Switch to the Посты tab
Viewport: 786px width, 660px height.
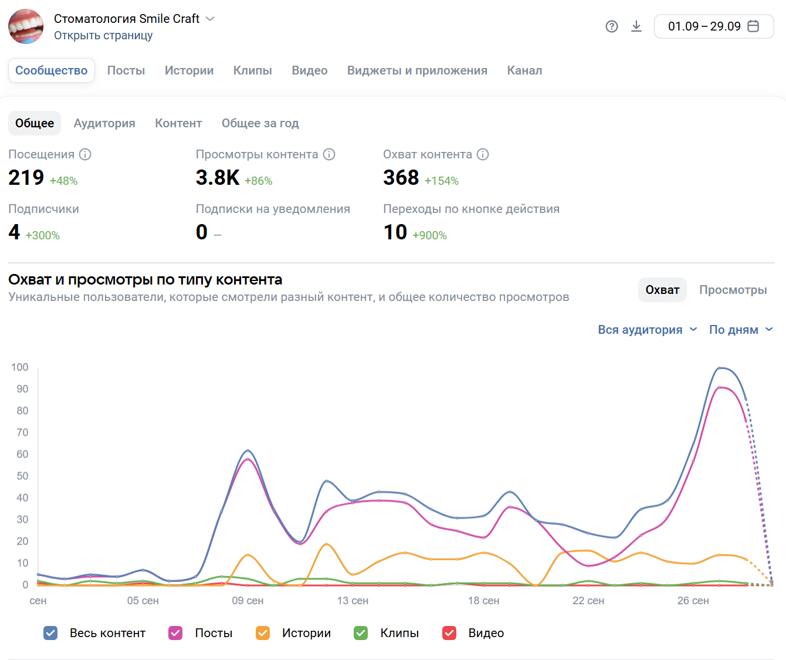click(x=126, y=70)
